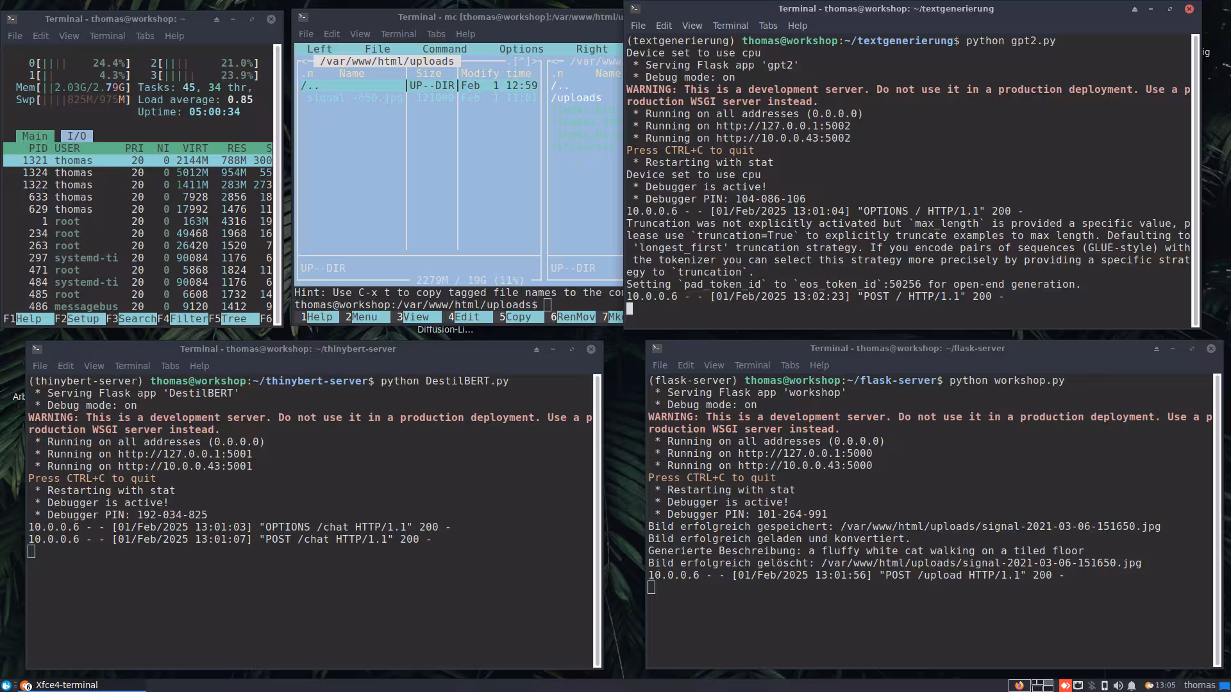Click the 5Copy button in mc
Screen dimensions: 1231x692
[517, 317]
